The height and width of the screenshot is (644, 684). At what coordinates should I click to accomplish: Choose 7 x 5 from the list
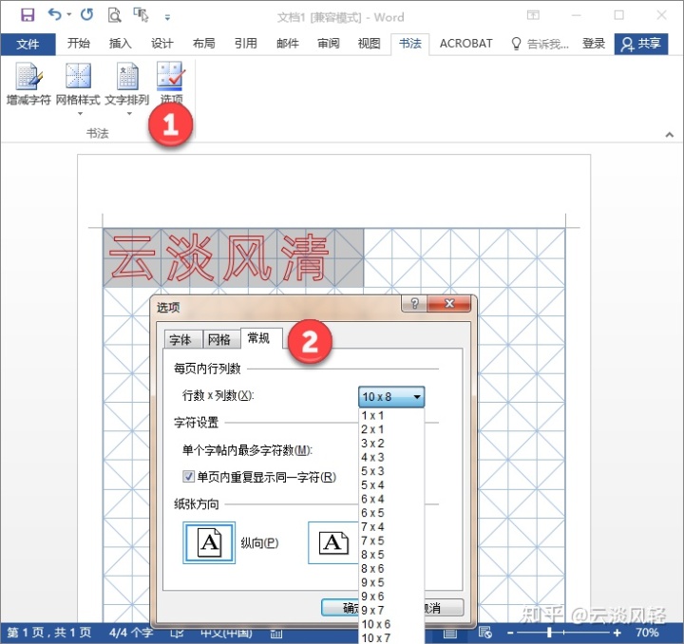(x=390, y=541)
